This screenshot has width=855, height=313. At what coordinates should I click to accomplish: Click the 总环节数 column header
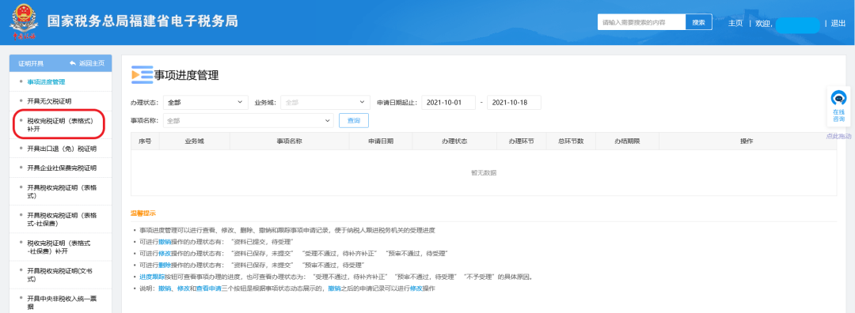click(571, 141)
